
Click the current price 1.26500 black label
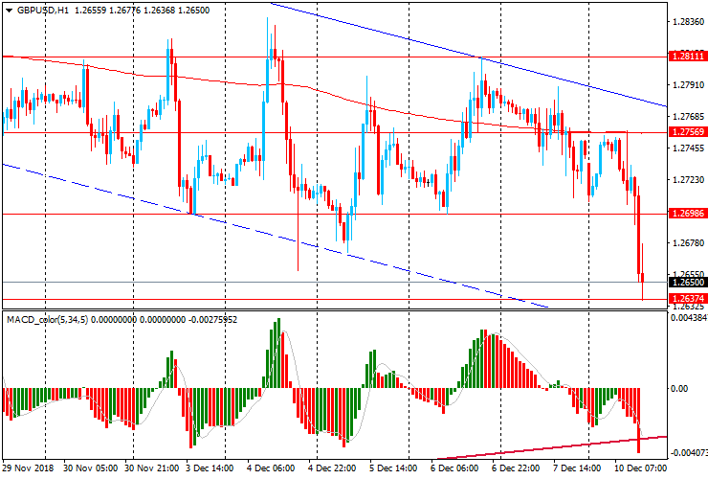tap(688, 283)
